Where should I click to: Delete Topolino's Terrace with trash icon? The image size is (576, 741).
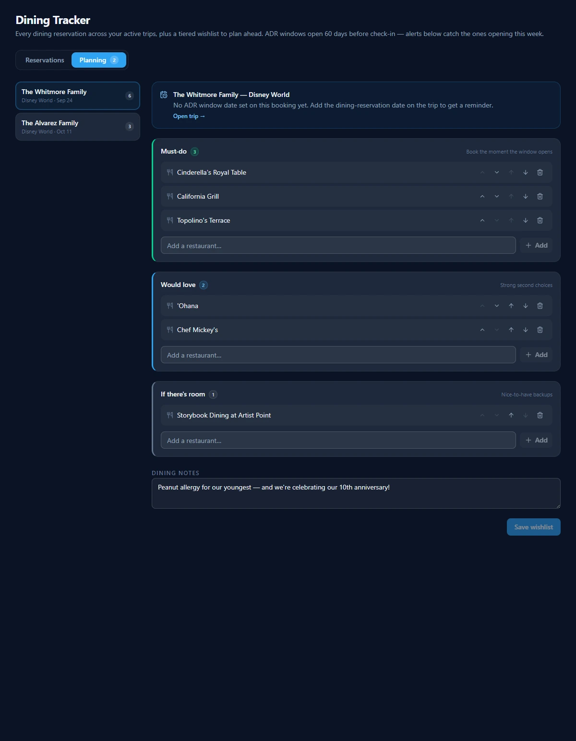[x=540, y=220]
